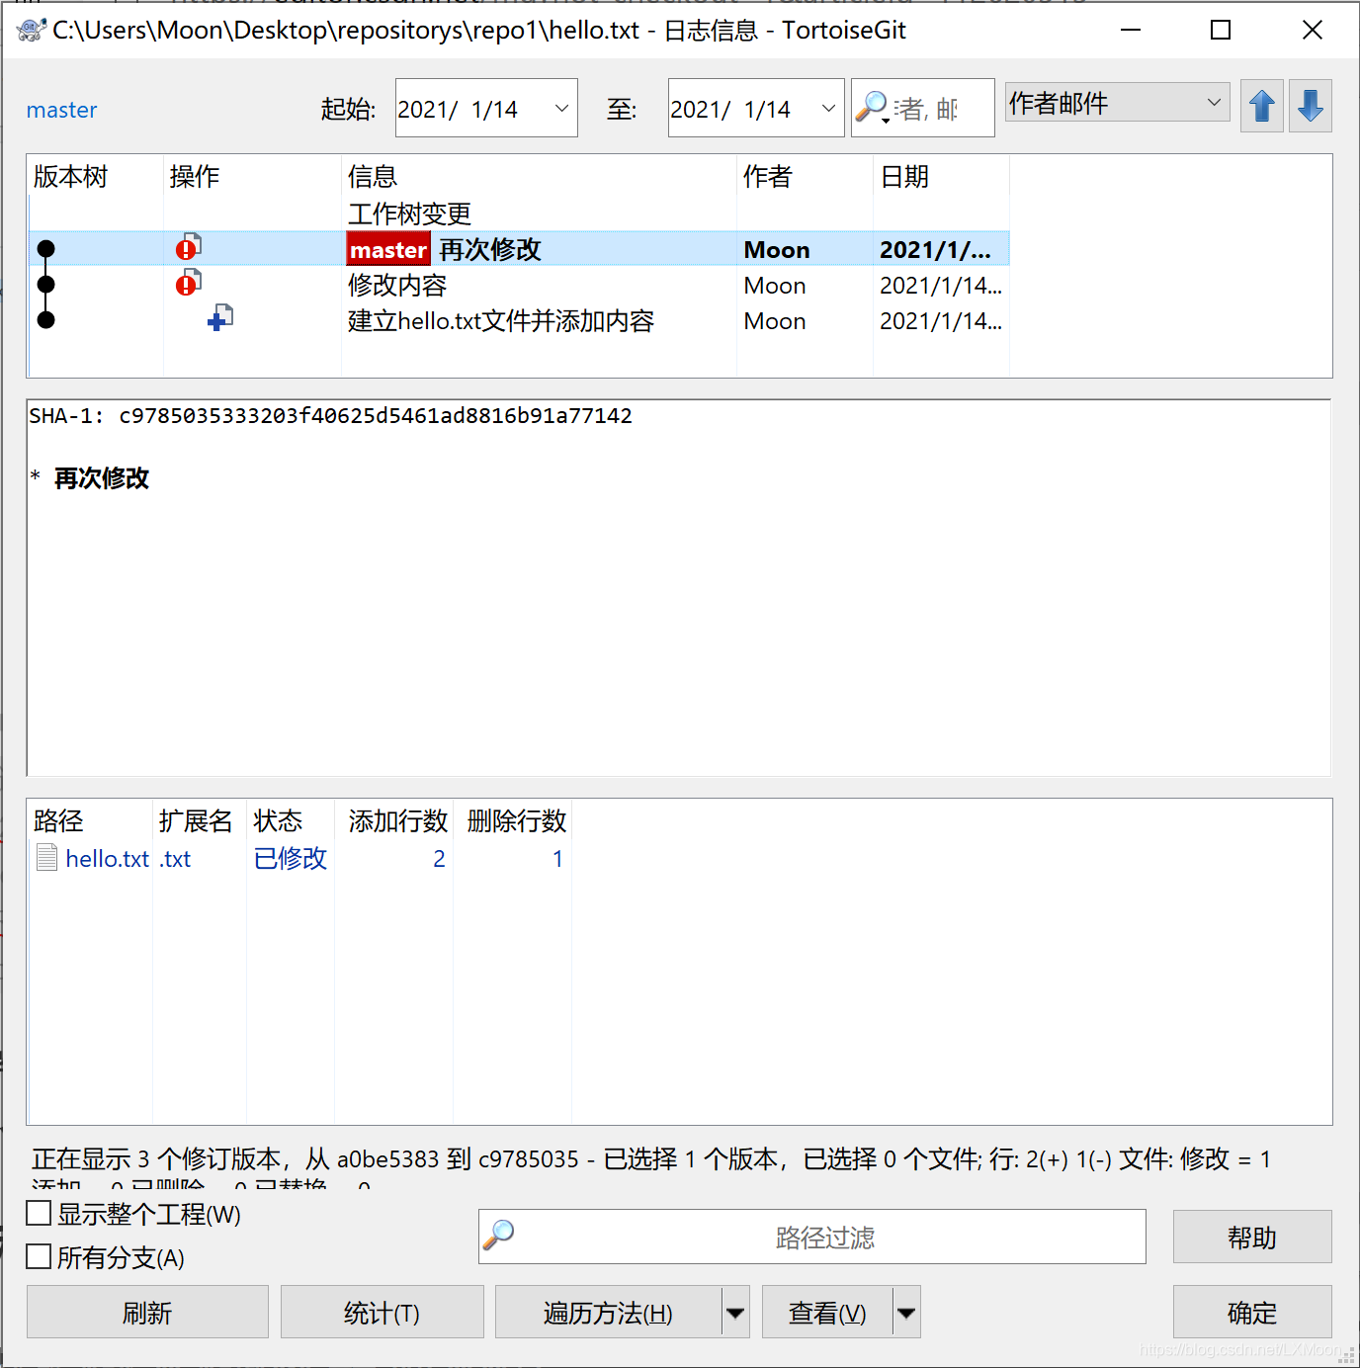Expand the 查看 dropdown arrow
This screenshot has height=1368, width=1360.
906,1312
